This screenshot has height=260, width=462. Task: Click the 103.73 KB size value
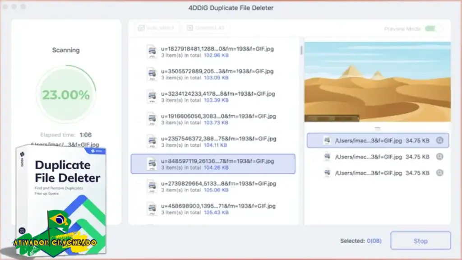coord(216,123)
